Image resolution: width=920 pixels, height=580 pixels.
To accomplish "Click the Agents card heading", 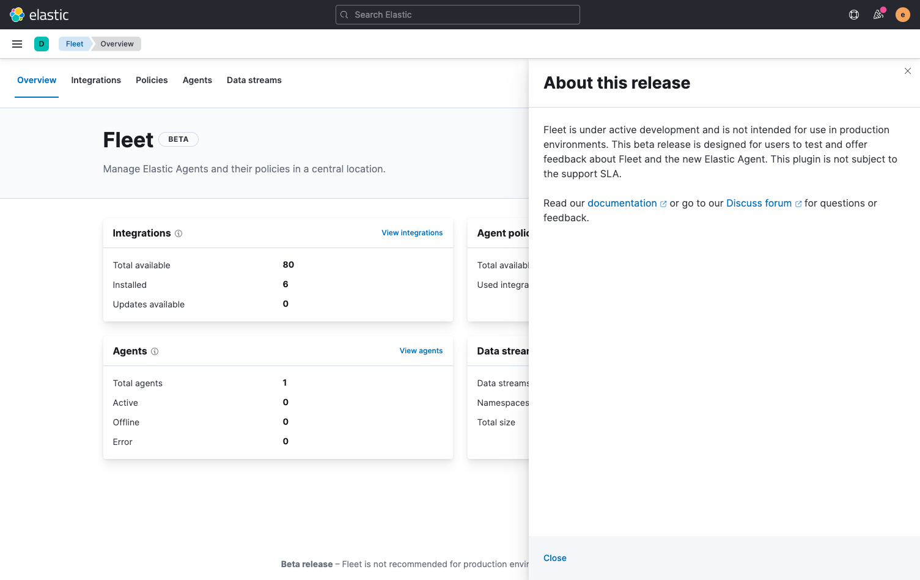I will click(x=130, y=351).
